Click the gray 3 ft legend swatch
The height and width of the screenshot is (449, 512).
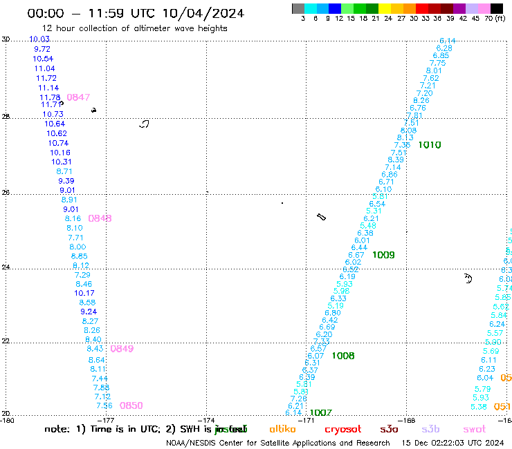pyautogui.click(x=298, y=8)
